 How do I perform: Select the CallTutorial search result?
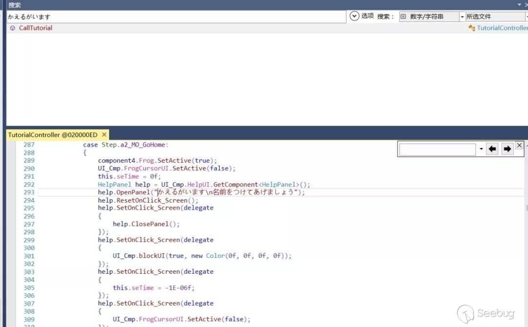(x=35, y=28)
